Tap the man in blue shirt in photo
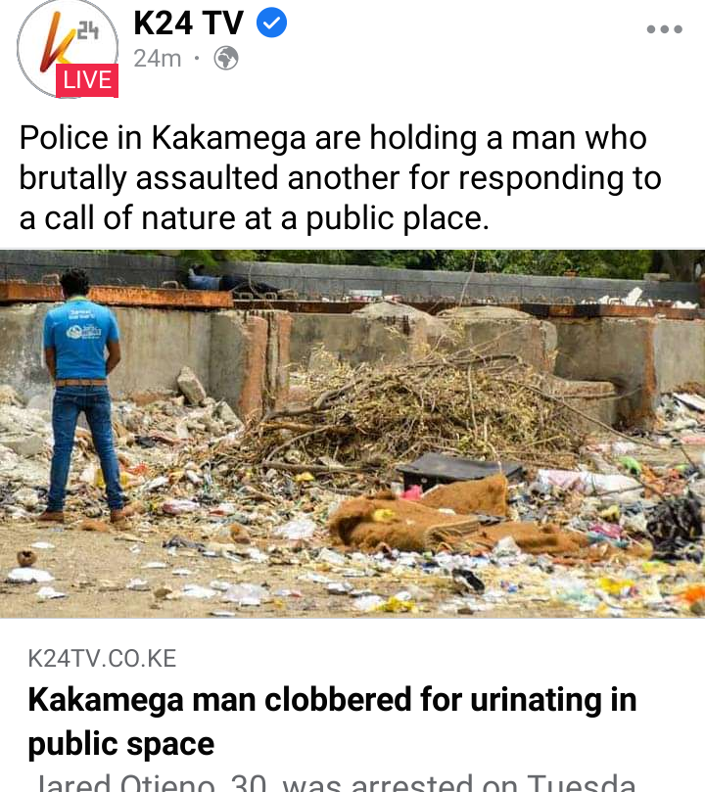 (x=83, y=396)
